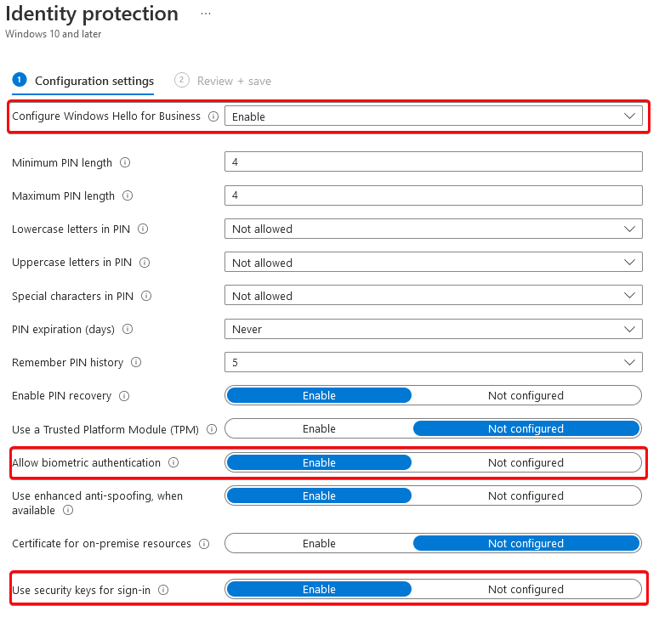Click info icon next to Minimum PIN length
This screenshot has width=659, height=634.
125,162
